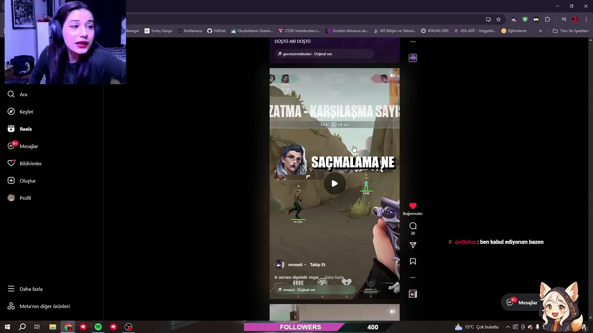Open Eğitimlerim bookmark
The height and width of the screenshot is (333, 593).
coord(514,31)
